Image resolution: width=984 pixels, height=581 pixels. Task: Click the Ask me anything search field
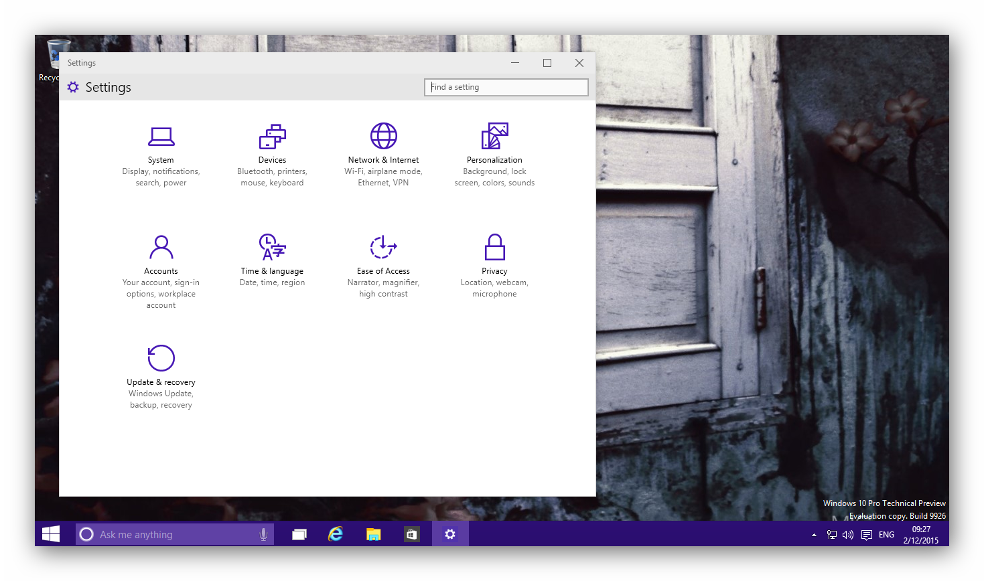(175, 534)
